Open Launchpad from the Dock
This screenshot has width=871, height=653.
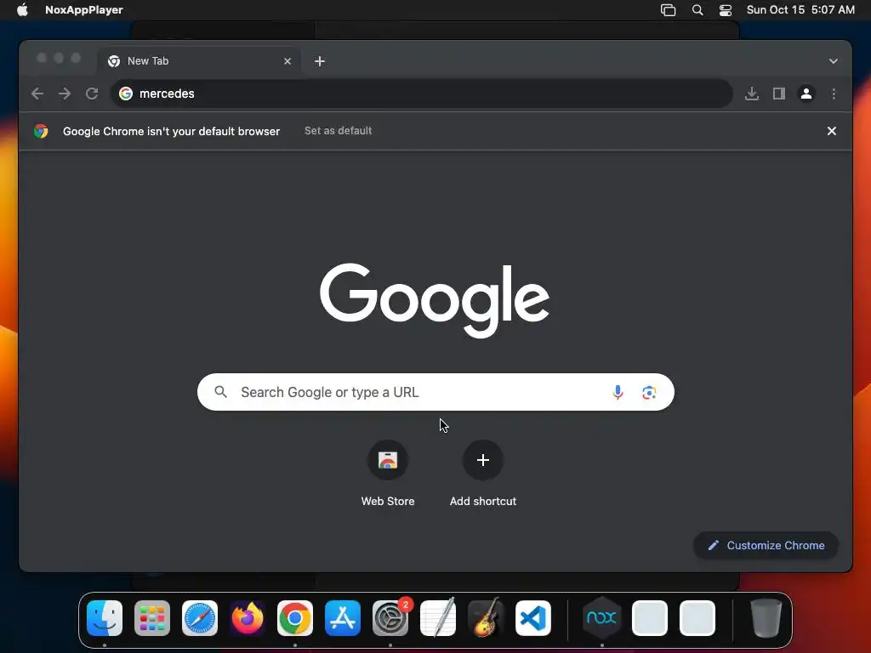[x=152, y=618]
